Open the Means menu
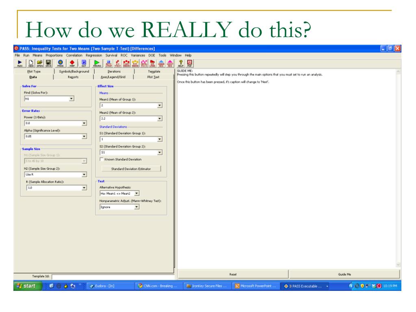Image resolution: width=416 pixels, height=312 pixels. click(x=37, y=55)
